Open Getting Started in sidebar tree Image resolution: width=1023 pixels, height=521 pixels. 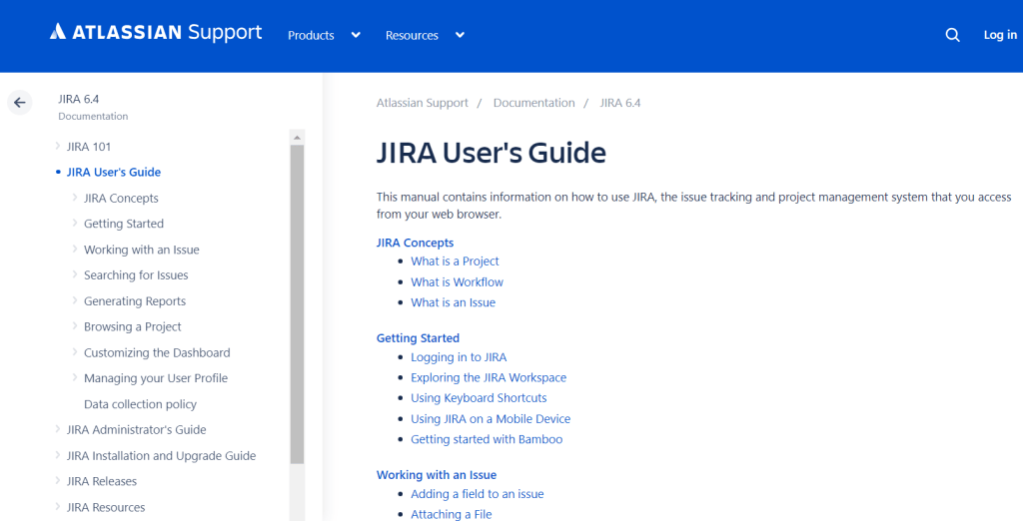coord(124,224)
